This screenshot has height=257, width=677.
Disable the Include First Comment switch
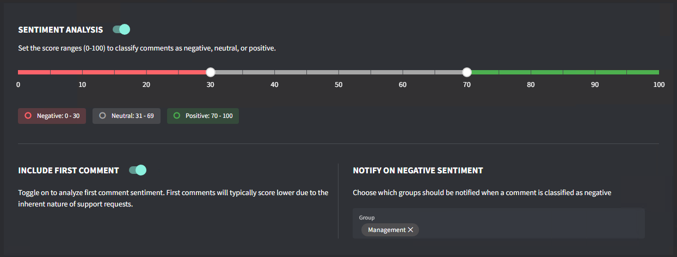click(138, 170)
